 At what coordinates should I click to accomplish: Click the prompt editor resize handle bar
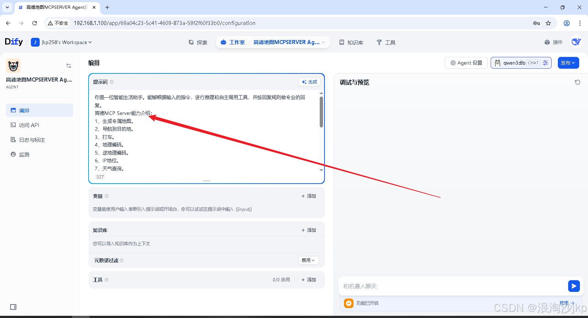point(207,181)
